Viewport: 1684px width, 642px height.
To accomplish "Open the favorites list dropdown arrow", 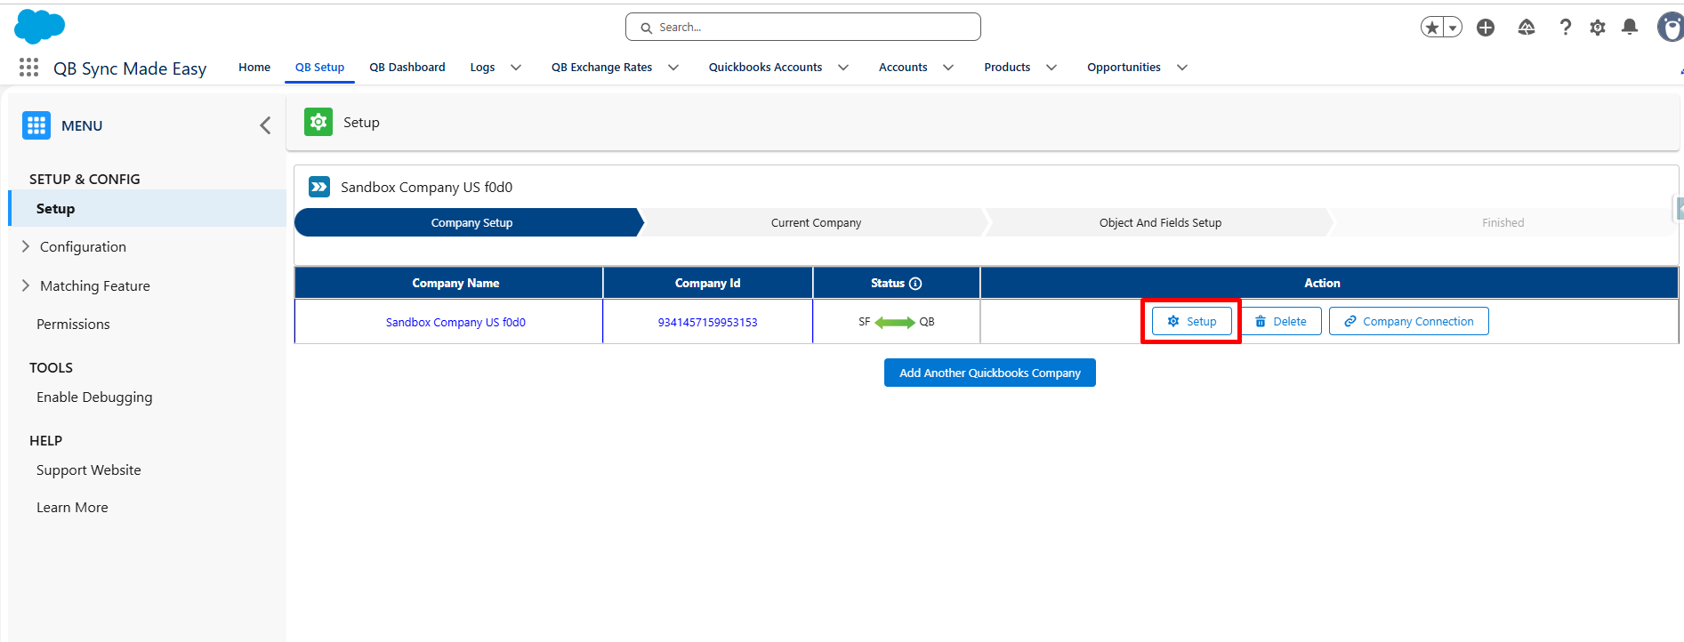I will pyautogui.click(x=1453, y=28).
